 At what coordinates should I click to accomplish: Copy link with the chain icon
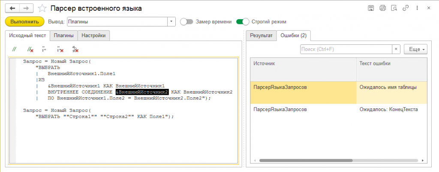pos(406,9)
